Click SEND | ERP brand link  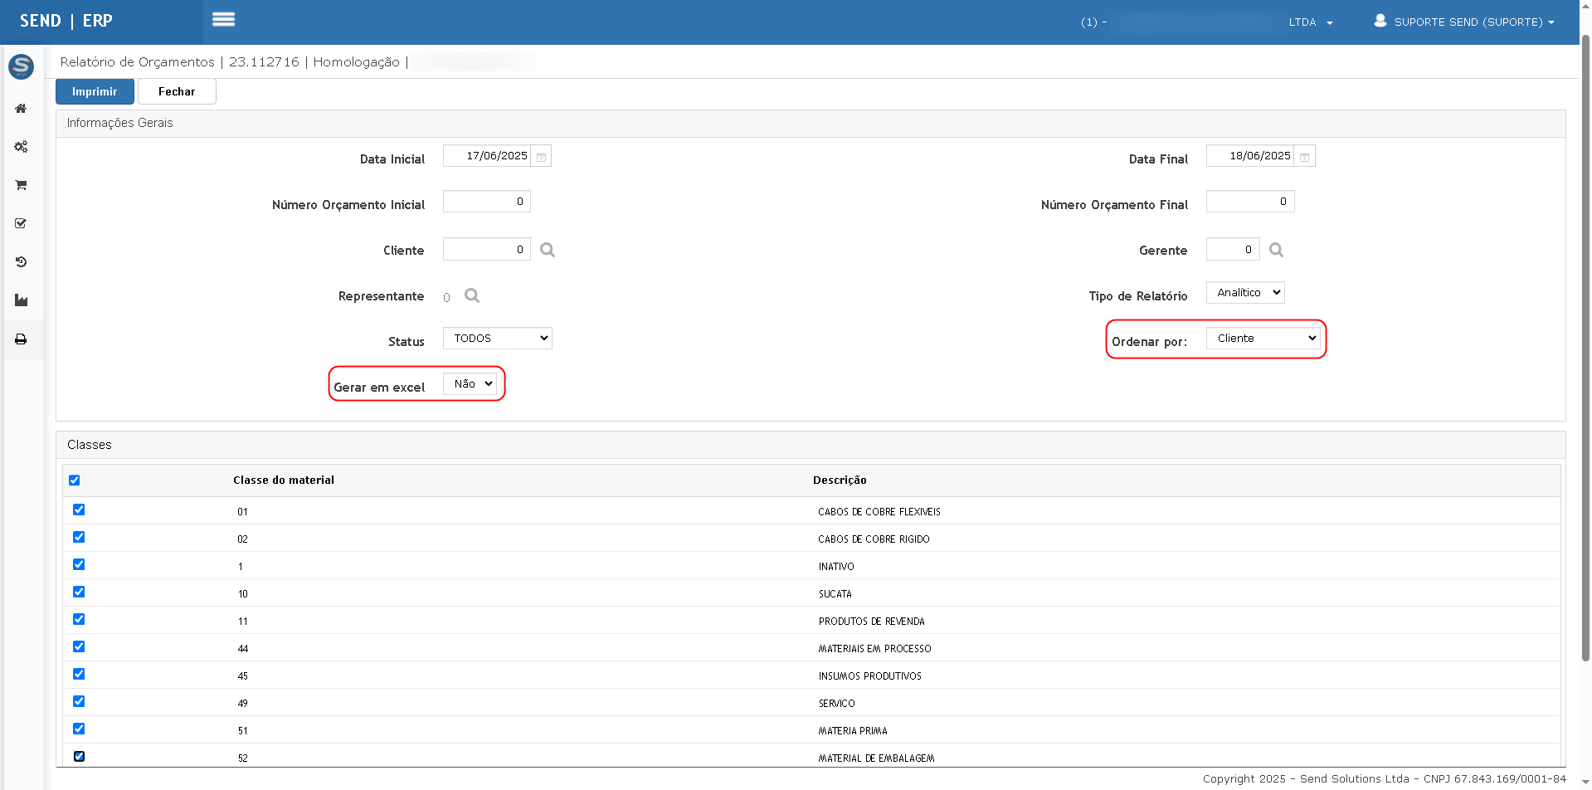click(66, 21)
